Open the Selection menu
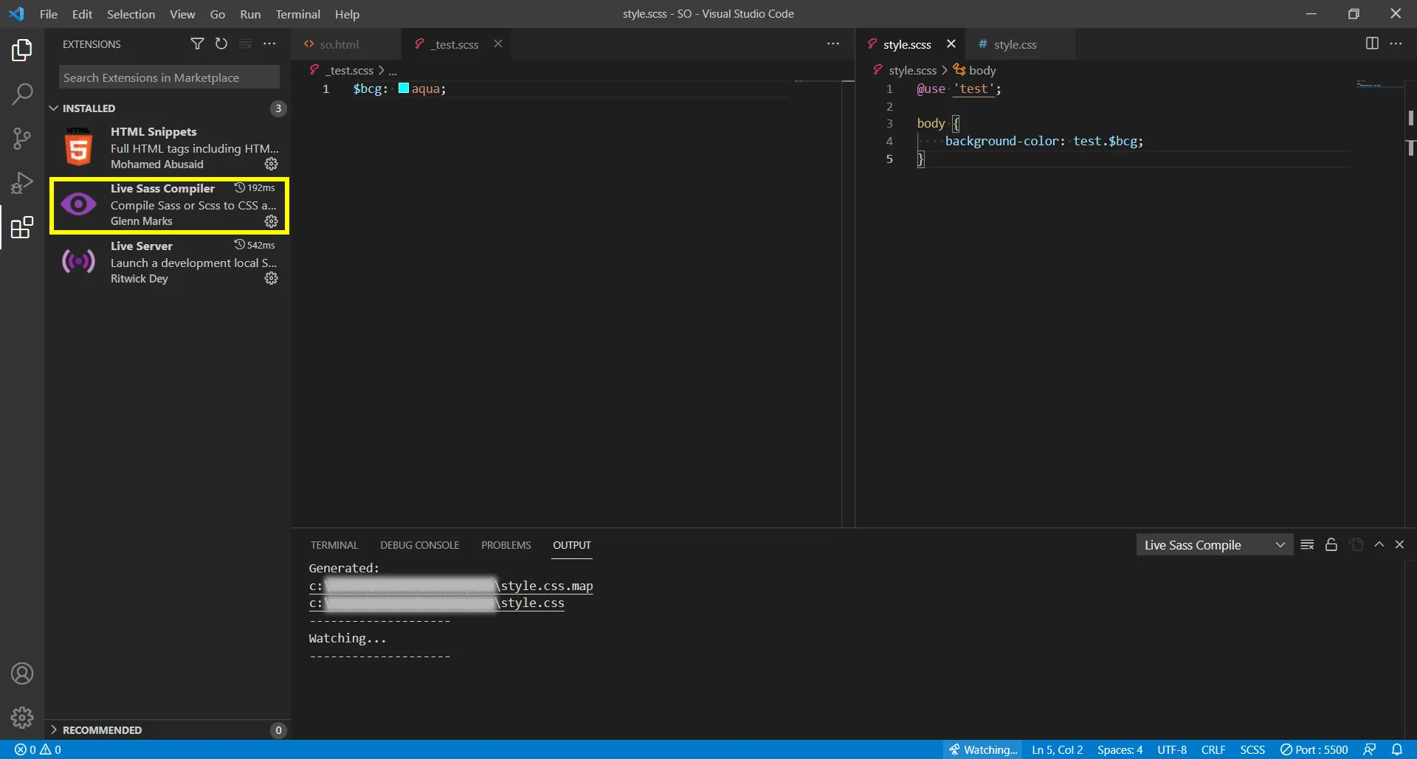 click(131, 14)
